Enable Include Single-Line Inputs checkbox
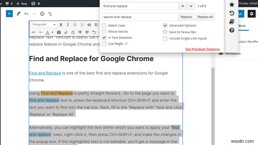 pyautogui.click(x=165, y=38)
